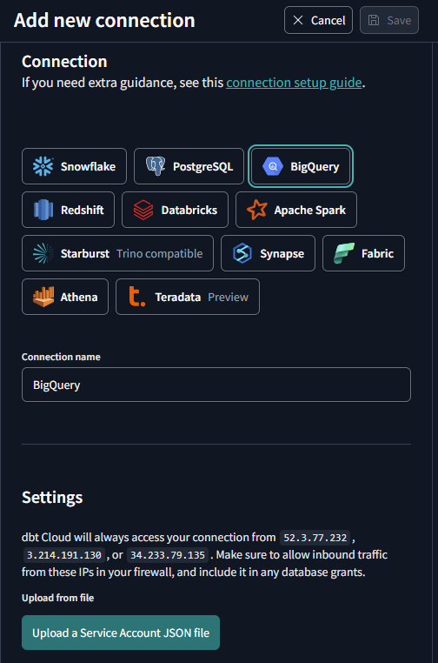Screen dimensions: 438x663
Task: Choose the Apache Spark connection label
Action: (x=310, y=211)
